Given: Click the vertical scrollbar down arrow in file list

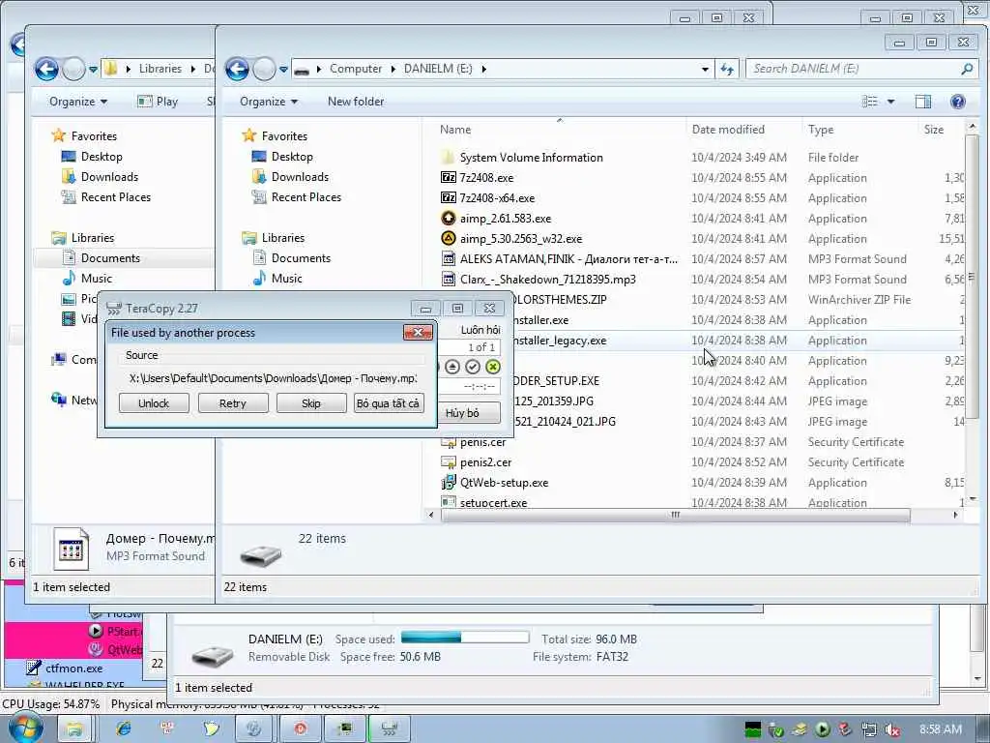Looking at the screenshot, I should pyautogui.click(x=972, y=499).
